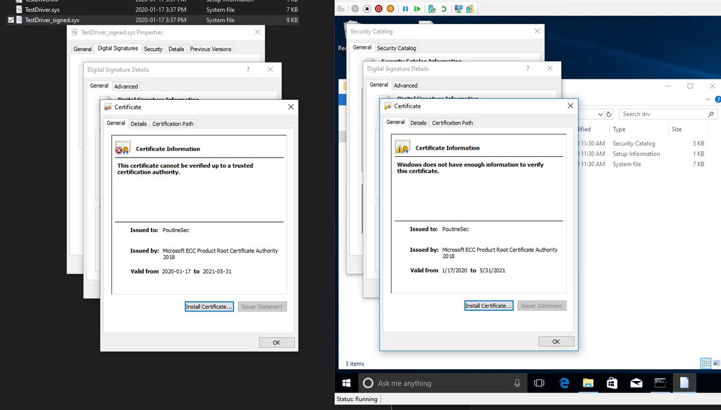Screen dimensions: 721x410
Task: Click help button on left Digital Signature Details
Action: (x=248, y=70)
